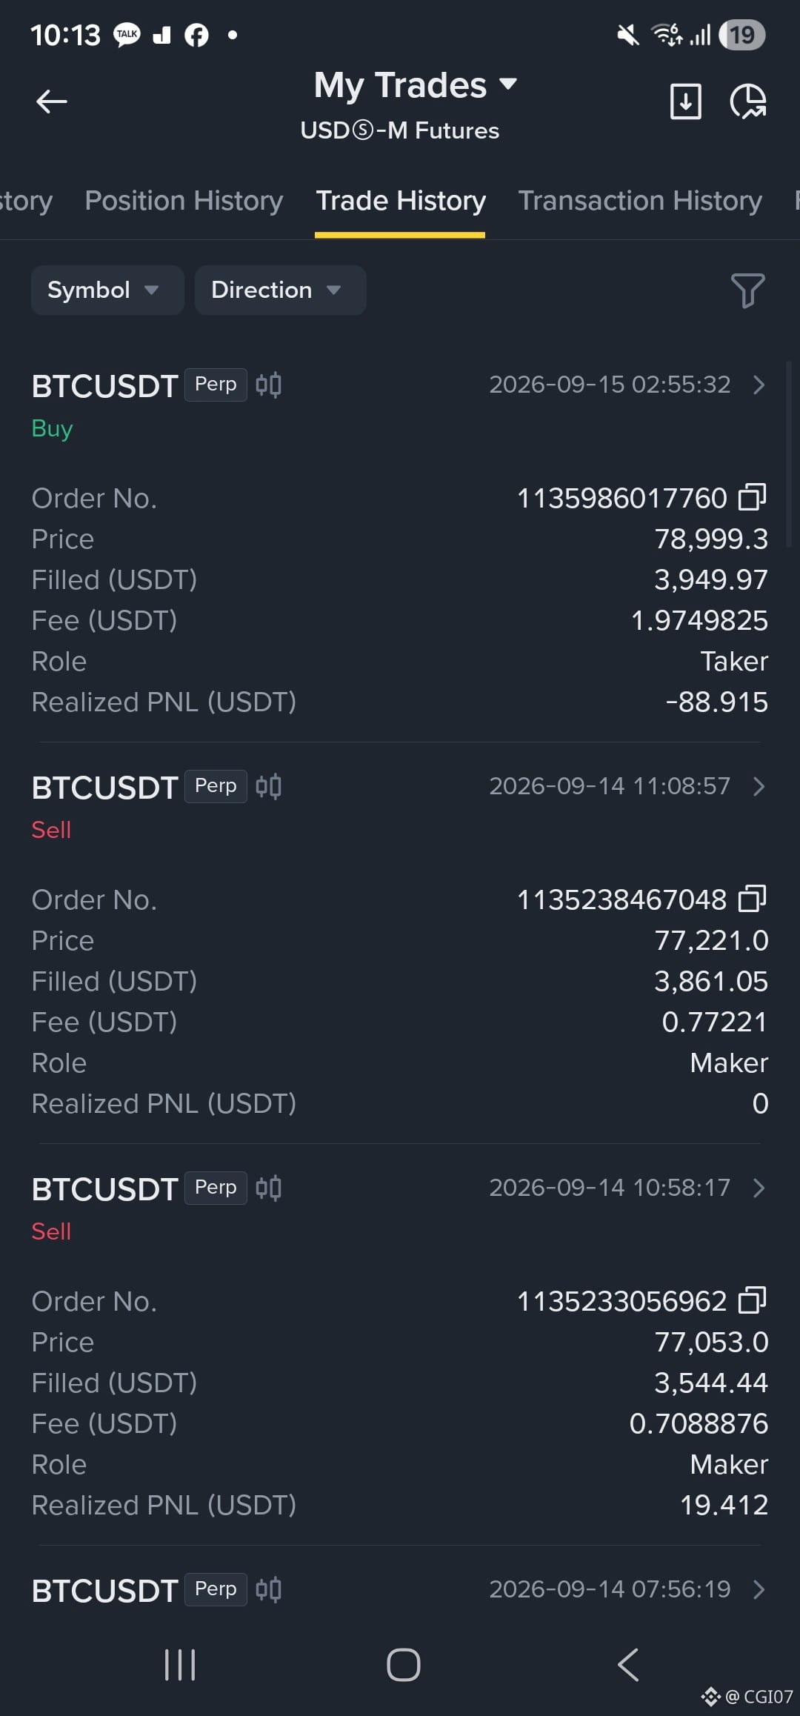Image resolution: width=800 pixels, height=1716 pixels.
Task: Tap BTCUSDT symbol of the 07:56:19 trade
Action: point(104,1590)
